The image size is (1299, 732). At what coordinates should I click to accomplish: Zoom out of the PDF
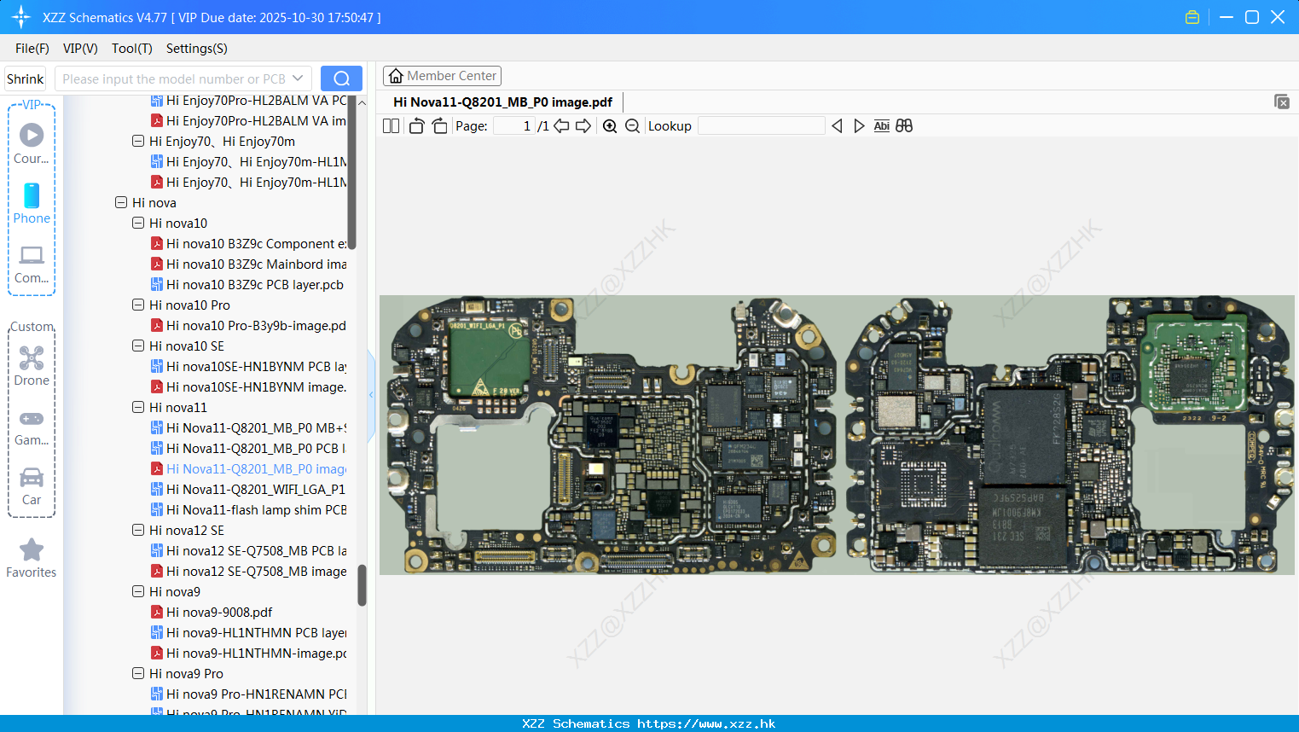click(x=632, y=126)
